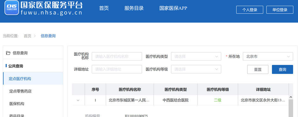The image size is (298, 117).
Task: Click the CHS medical insurance logo icon
Action: [11, 8]
